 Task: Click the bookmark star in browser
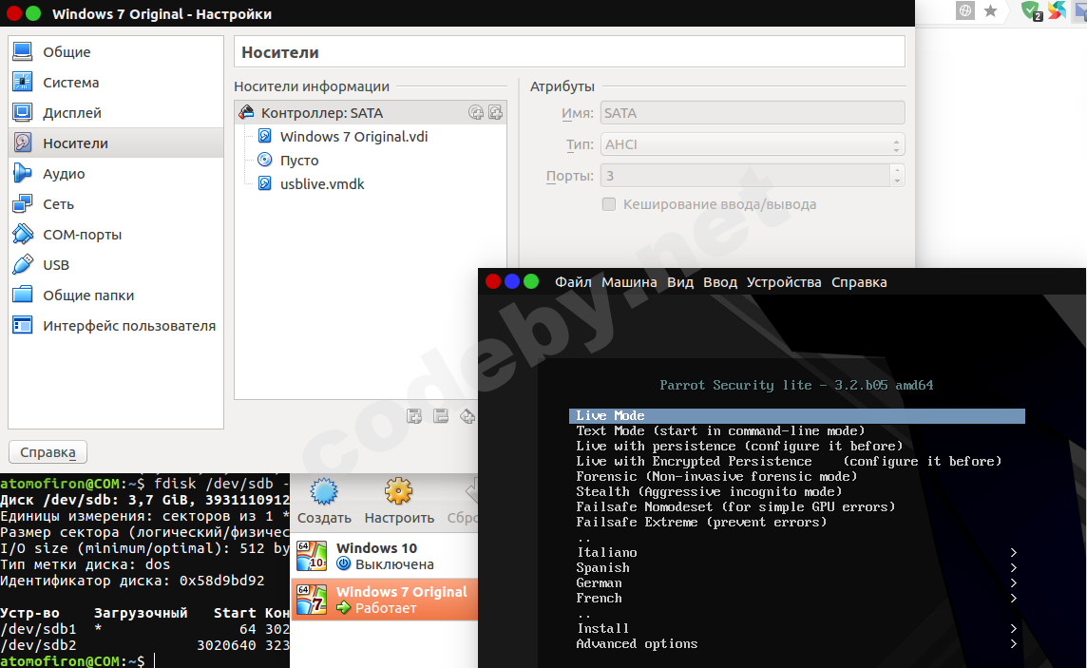[x=990, y=11]
